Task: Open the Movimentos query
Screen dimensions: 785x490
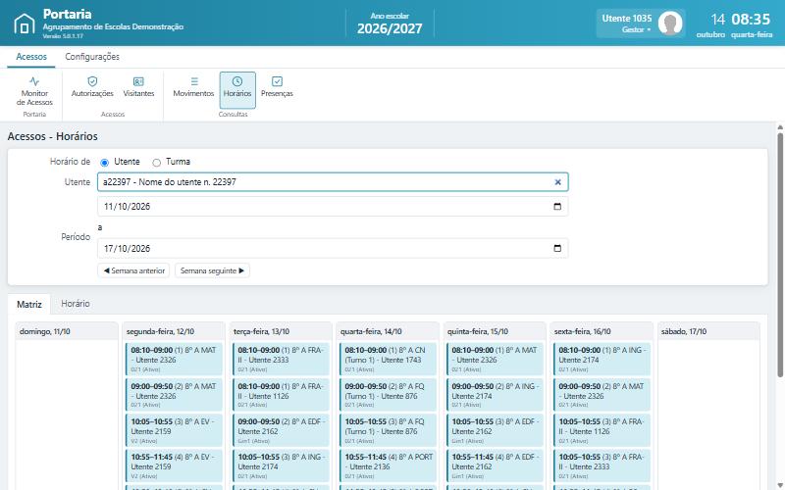Action: [193, 87]
